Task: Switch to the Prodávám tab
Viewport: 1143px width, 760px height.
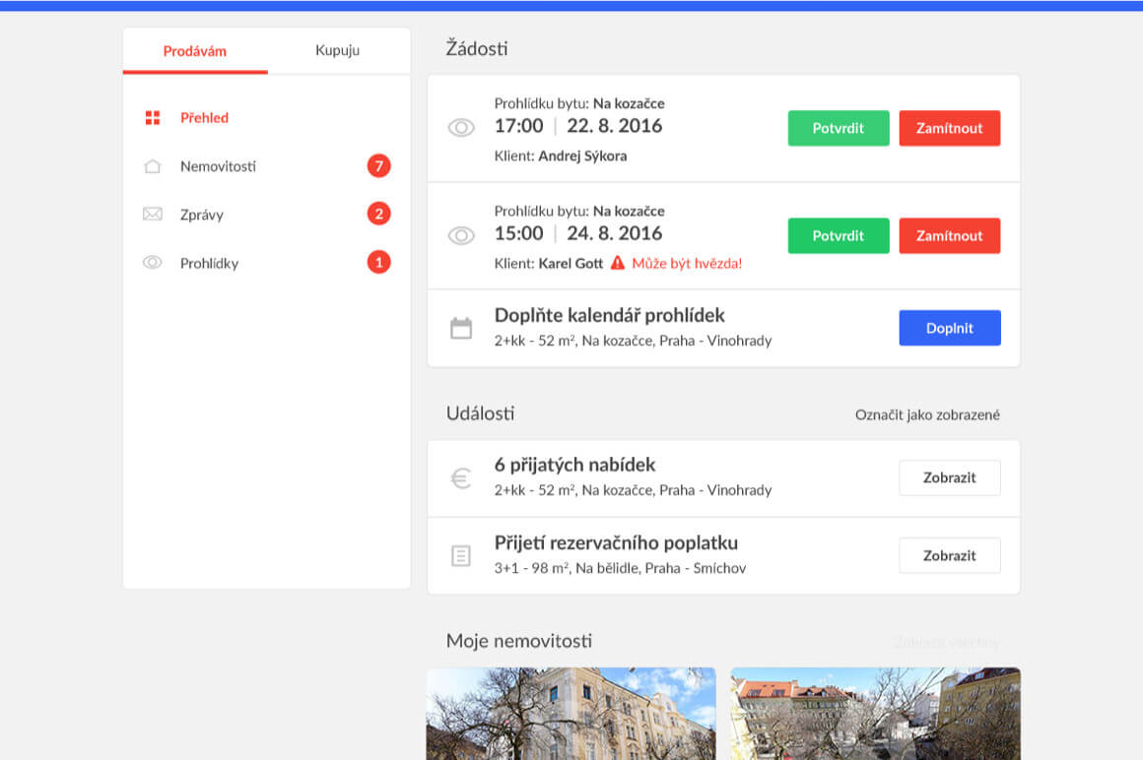Action: pos(195,51)
